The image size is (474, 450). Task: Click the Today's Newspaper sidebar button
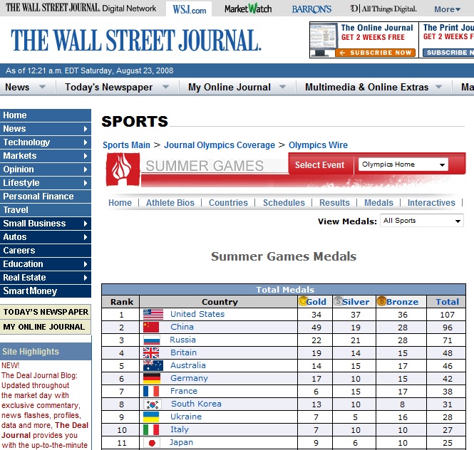tap(46, 312)
